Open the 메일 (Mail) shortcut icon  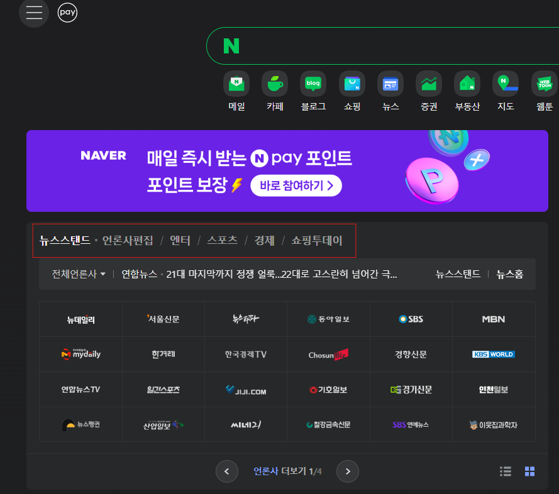tap(236, 84)
